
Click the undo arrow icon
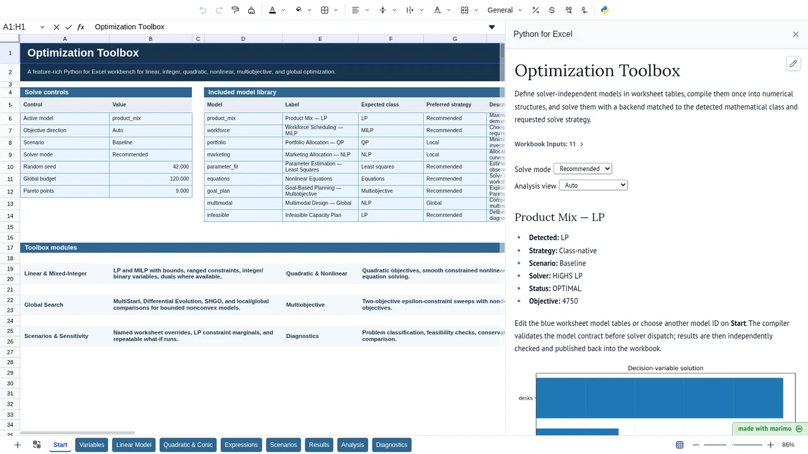tap(203, 10)
